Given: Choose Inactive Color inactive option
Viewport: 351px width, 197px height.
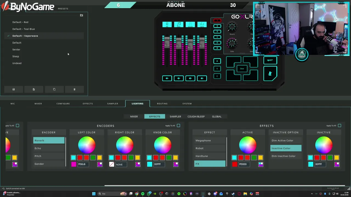Looking at the screenshot, I should [286, 148].
